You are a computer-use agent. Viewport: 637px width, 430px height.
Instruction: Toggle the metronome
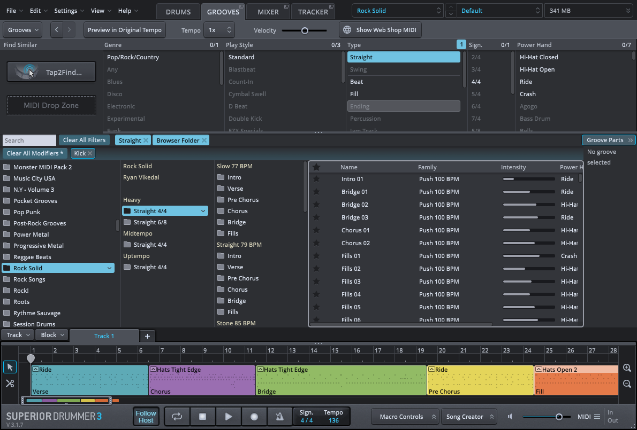[x=279, y=417]
